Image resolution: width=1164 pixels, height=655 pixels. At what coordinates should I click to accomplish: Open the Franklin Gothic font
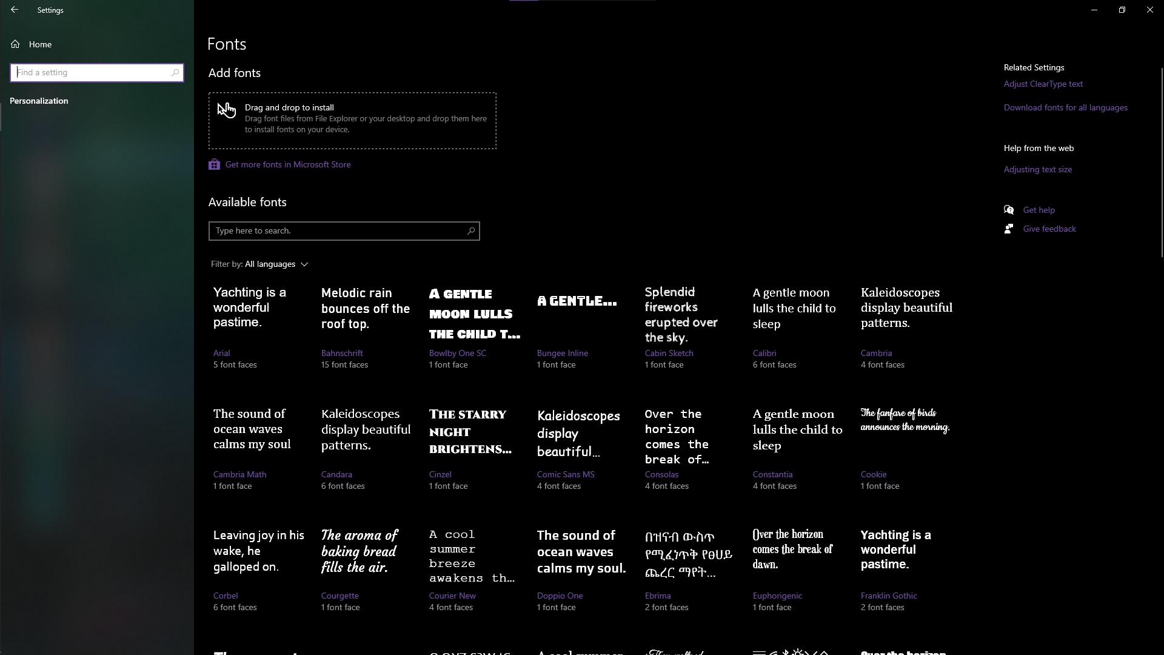click(x=907, y=570)
